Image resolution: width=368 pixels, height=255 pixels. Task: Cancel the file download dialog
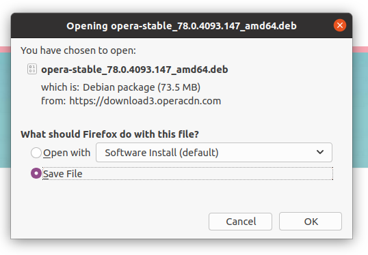click(240, 222)
